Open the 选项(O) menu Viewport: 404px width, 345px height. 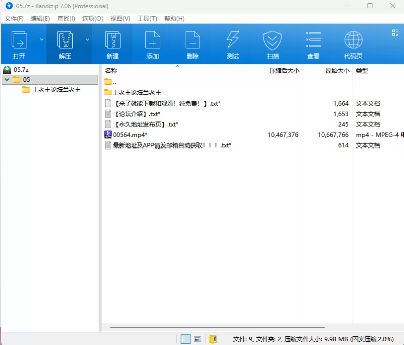(93, 19)
